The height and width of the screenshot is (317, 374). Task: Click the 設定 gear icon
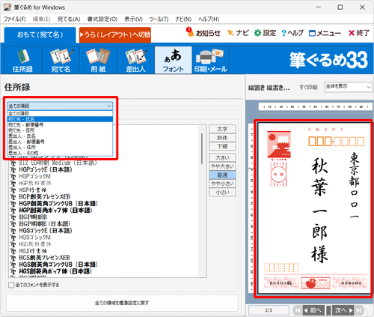coord(257,33)
